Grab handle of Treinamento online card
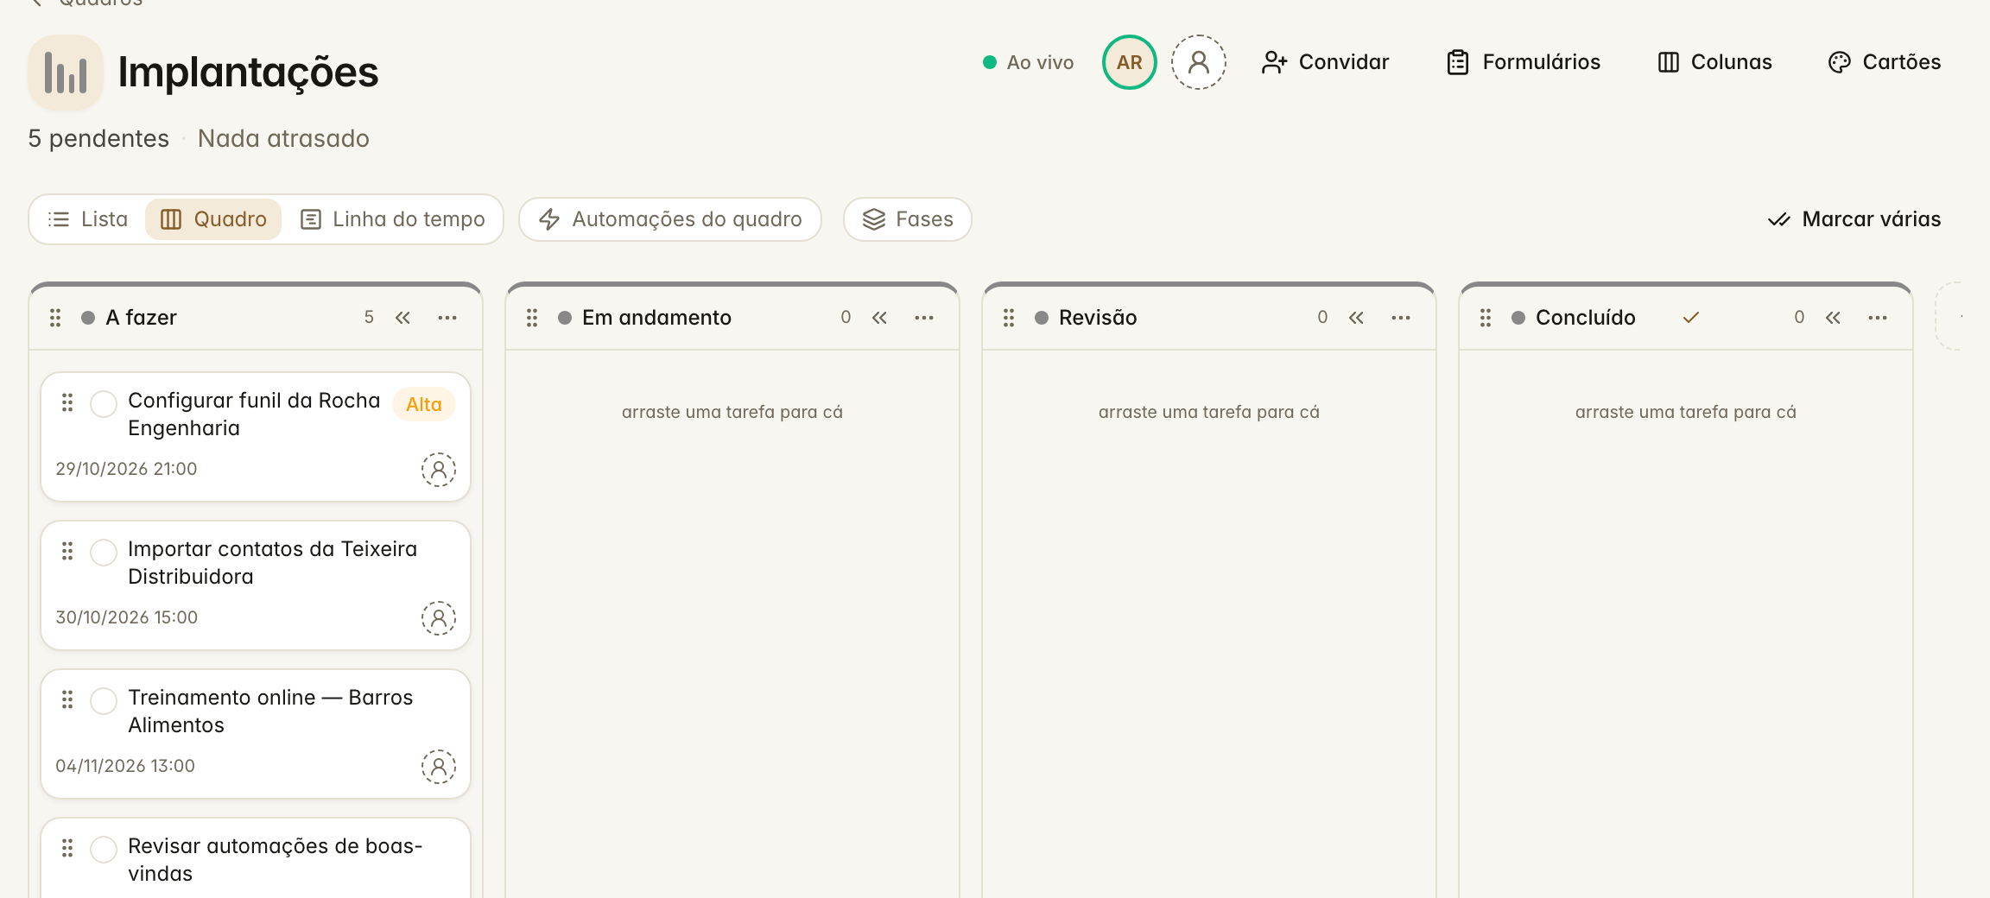This screenshot has width=1990, height=898. (x=67, y=699)
